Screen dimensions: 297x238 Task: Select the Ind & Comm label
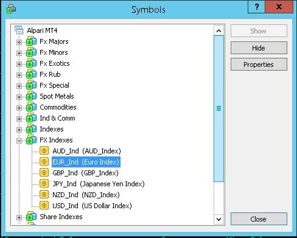pyautogui.click(x=57, y=118)
